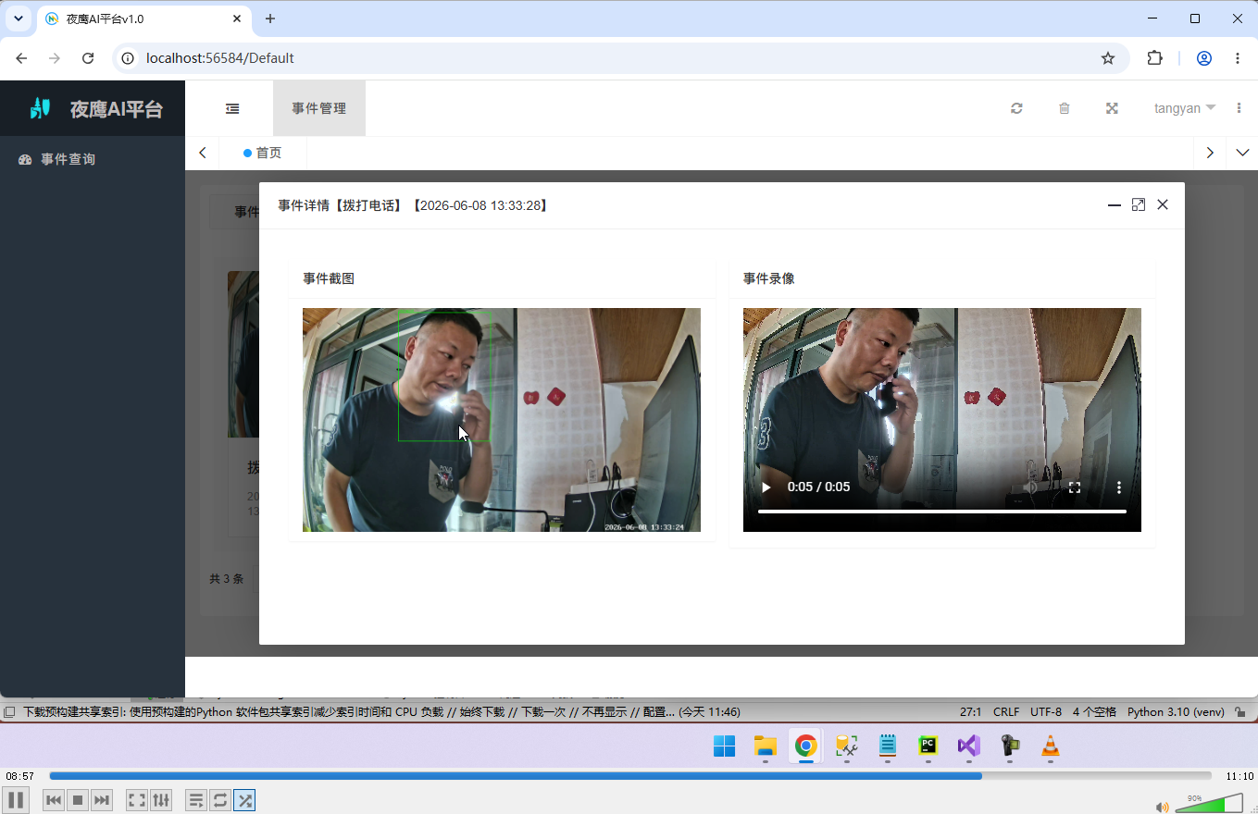Screen dimensions: 1258x814
Task: Click the event video progress bar
Action: (x=942, y=511)
